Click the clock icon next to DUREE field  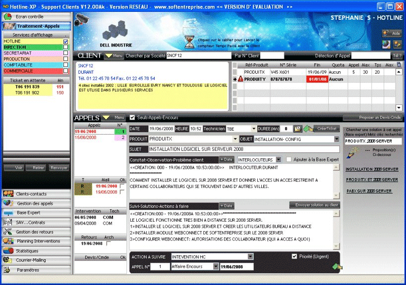tap(297, 129)
